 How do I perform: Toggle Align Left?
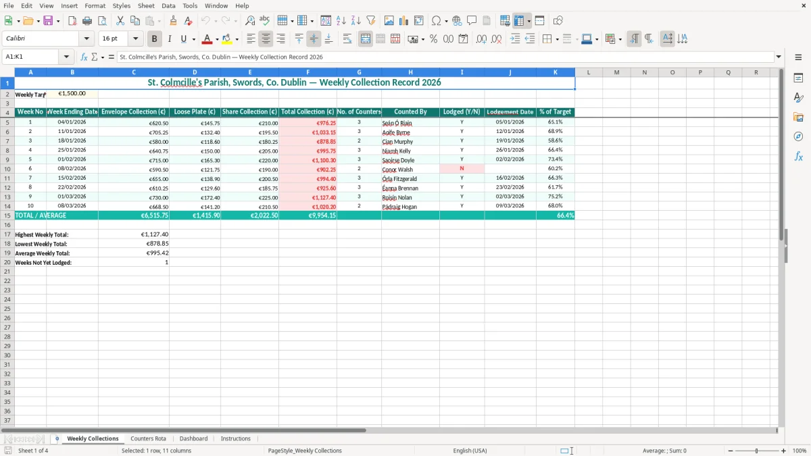251,39
